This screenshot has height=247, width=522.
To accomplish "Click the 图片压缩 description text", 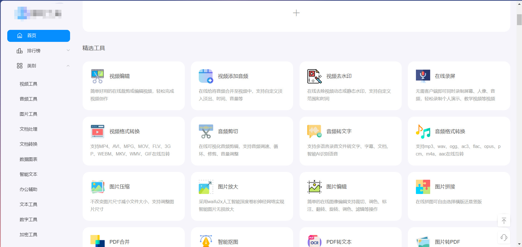I will (x=132, y=205).
